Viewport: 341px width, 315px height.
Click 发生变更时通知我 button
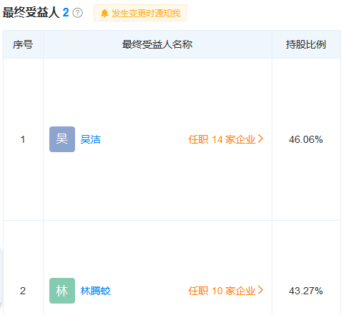click(x=140, y=13)
